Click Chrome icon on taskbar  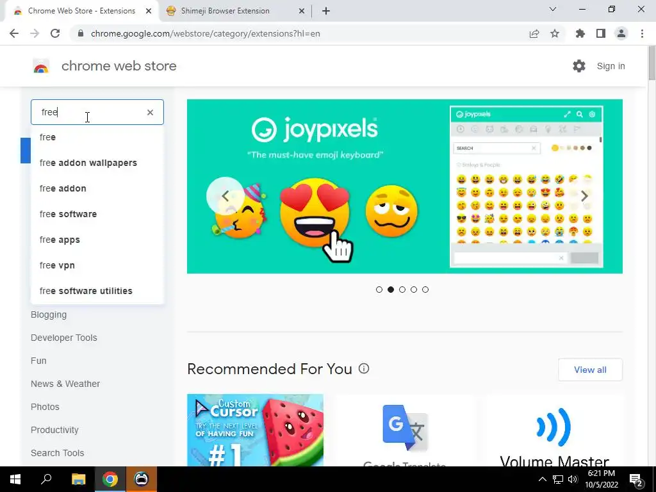(110, 479)
